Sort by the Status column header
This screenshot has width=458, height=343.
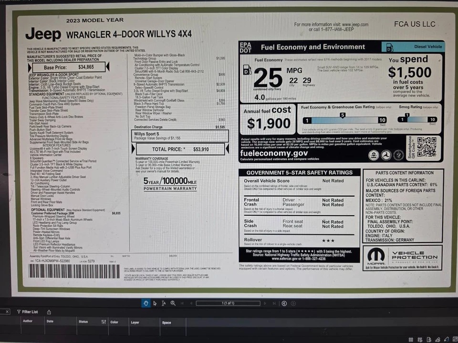[83, 322]
